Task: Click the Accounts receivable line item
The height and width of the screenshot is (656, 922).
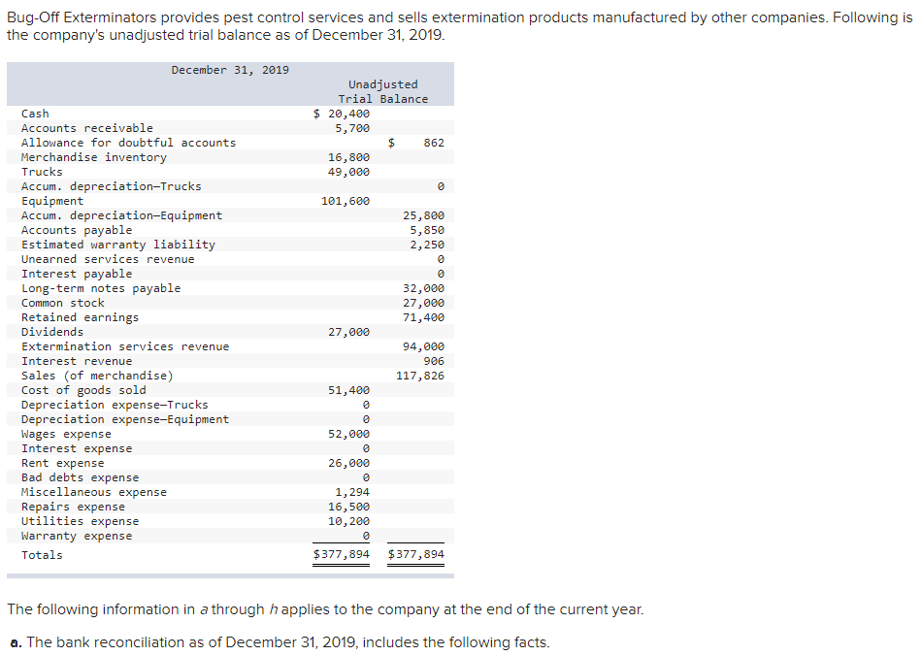Action: coord(86,127)
